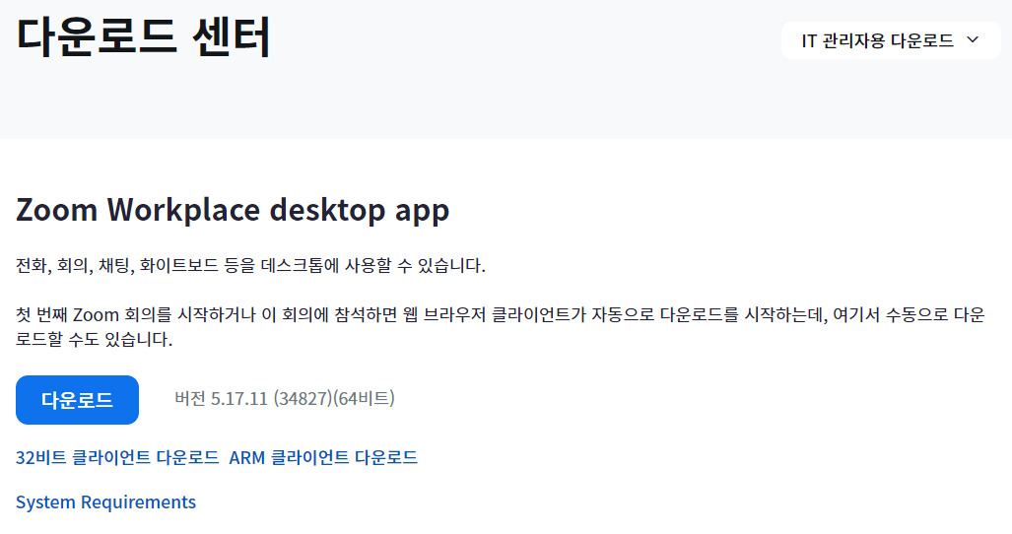Click the blue 다운로드 button
The height and width of the screenshot is (534, 1012).
pos(78,400)
